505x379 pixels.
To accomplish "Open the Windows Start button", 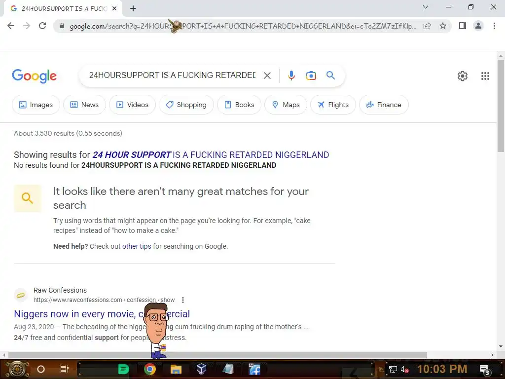I will click(x=17, y=369).
